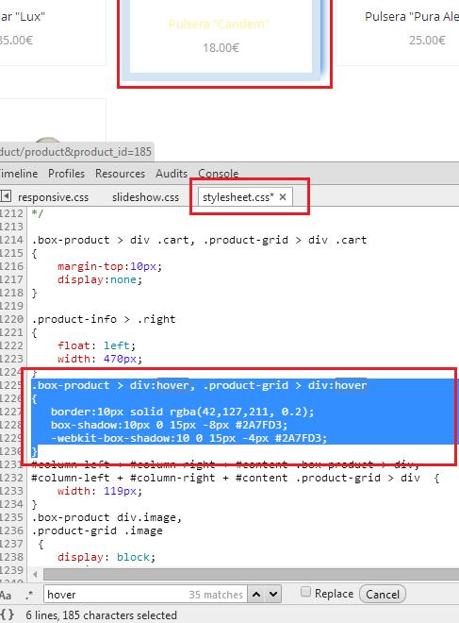Click the scrollbar left arrow in editor
The image size is (459, 623).
click(x=35, y=574)
